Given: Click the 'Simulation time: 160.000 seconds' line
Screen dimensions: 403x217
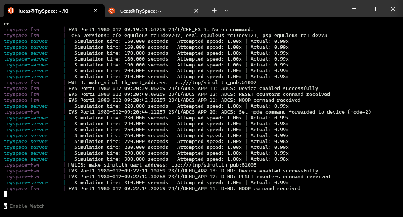Looking at the screenshot, I should click(x=181, y=47).
